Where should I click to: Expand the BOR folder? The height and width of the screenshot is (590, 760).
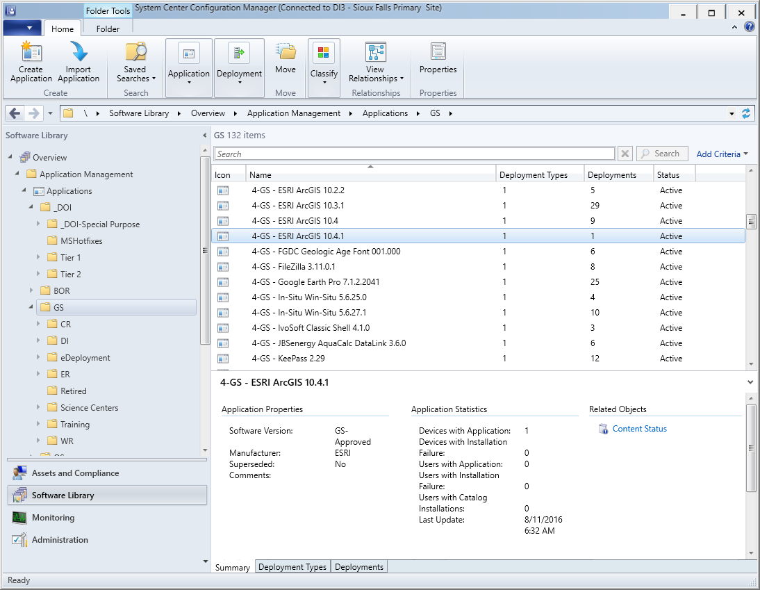click(x=31, y=290)
